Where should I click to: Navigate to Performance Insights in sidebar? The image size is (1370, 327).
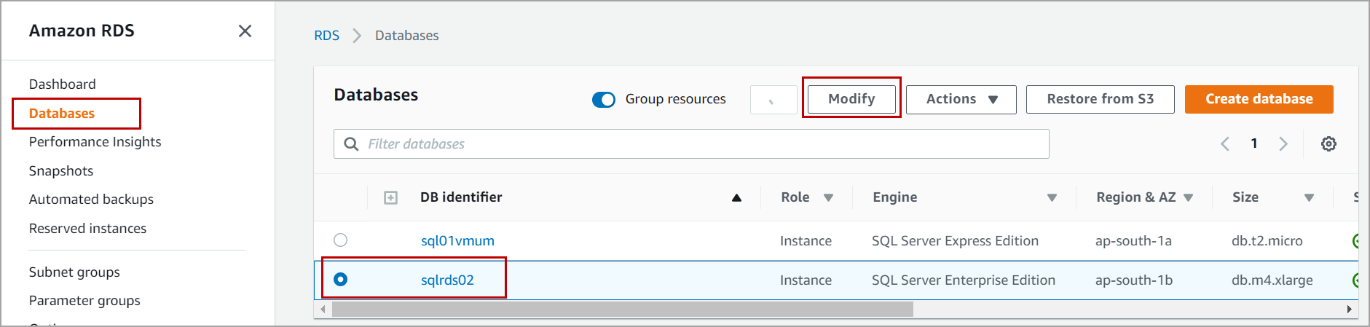coord(95,142)
